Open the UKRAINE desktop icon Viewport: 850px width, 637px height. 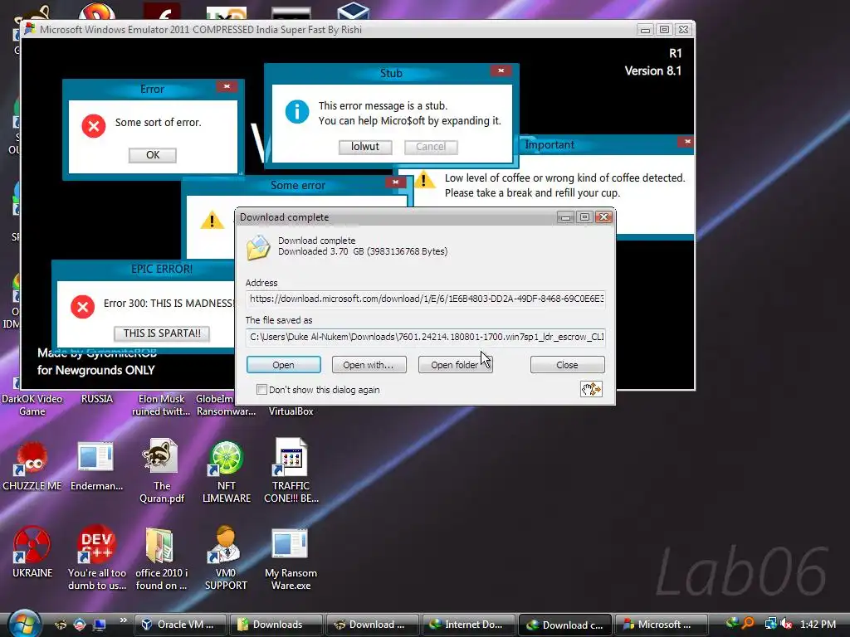point(32,552)
